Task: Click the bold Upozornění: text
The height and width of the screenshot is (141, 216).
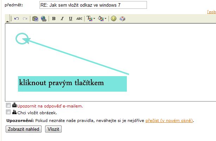Action: pos(20,121)
